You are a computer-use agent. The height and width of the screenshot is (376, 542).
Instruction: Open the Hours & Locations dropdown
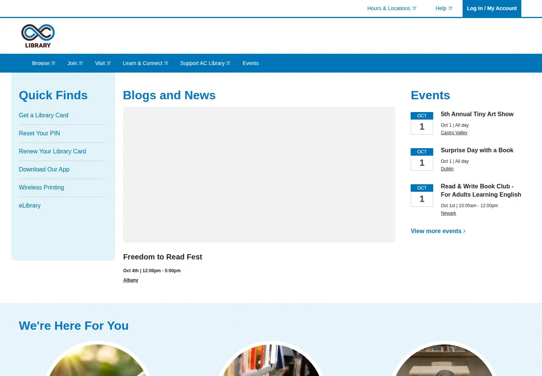392,8
